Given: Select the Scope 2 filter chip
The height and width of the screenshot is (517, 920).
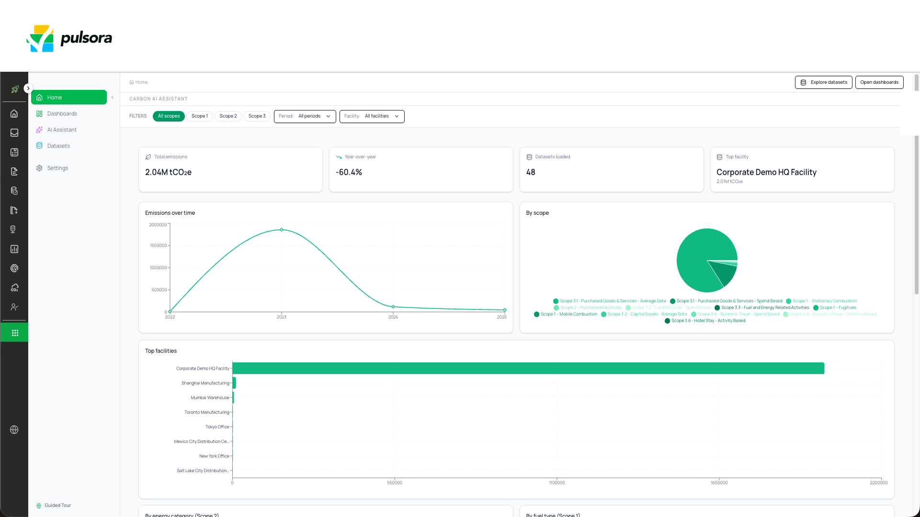Looking at the screenshot, I should tap(228, 116).
